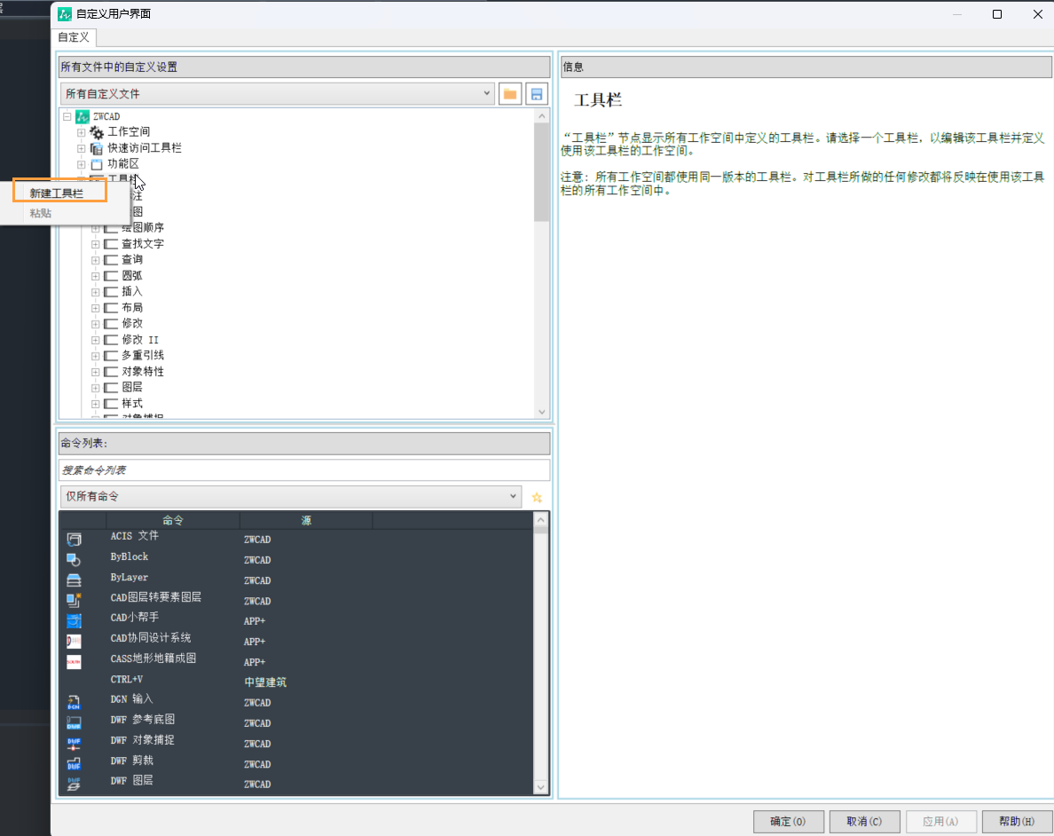
Task: Click the 帮助(H) button
Action: tap(1017, 821)
